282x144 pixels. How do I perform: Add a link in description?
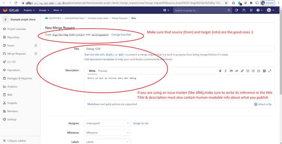tap(242, 71)
